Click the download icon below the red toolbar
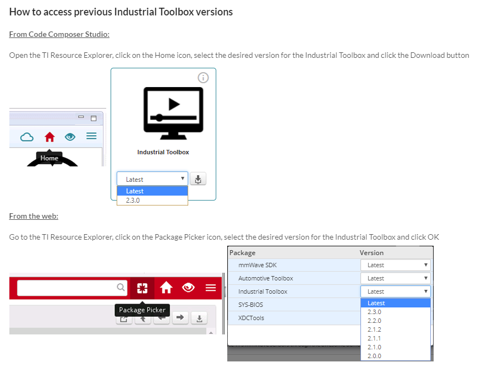The width and height of the screenshot is (487, 373). pos(199,318)
